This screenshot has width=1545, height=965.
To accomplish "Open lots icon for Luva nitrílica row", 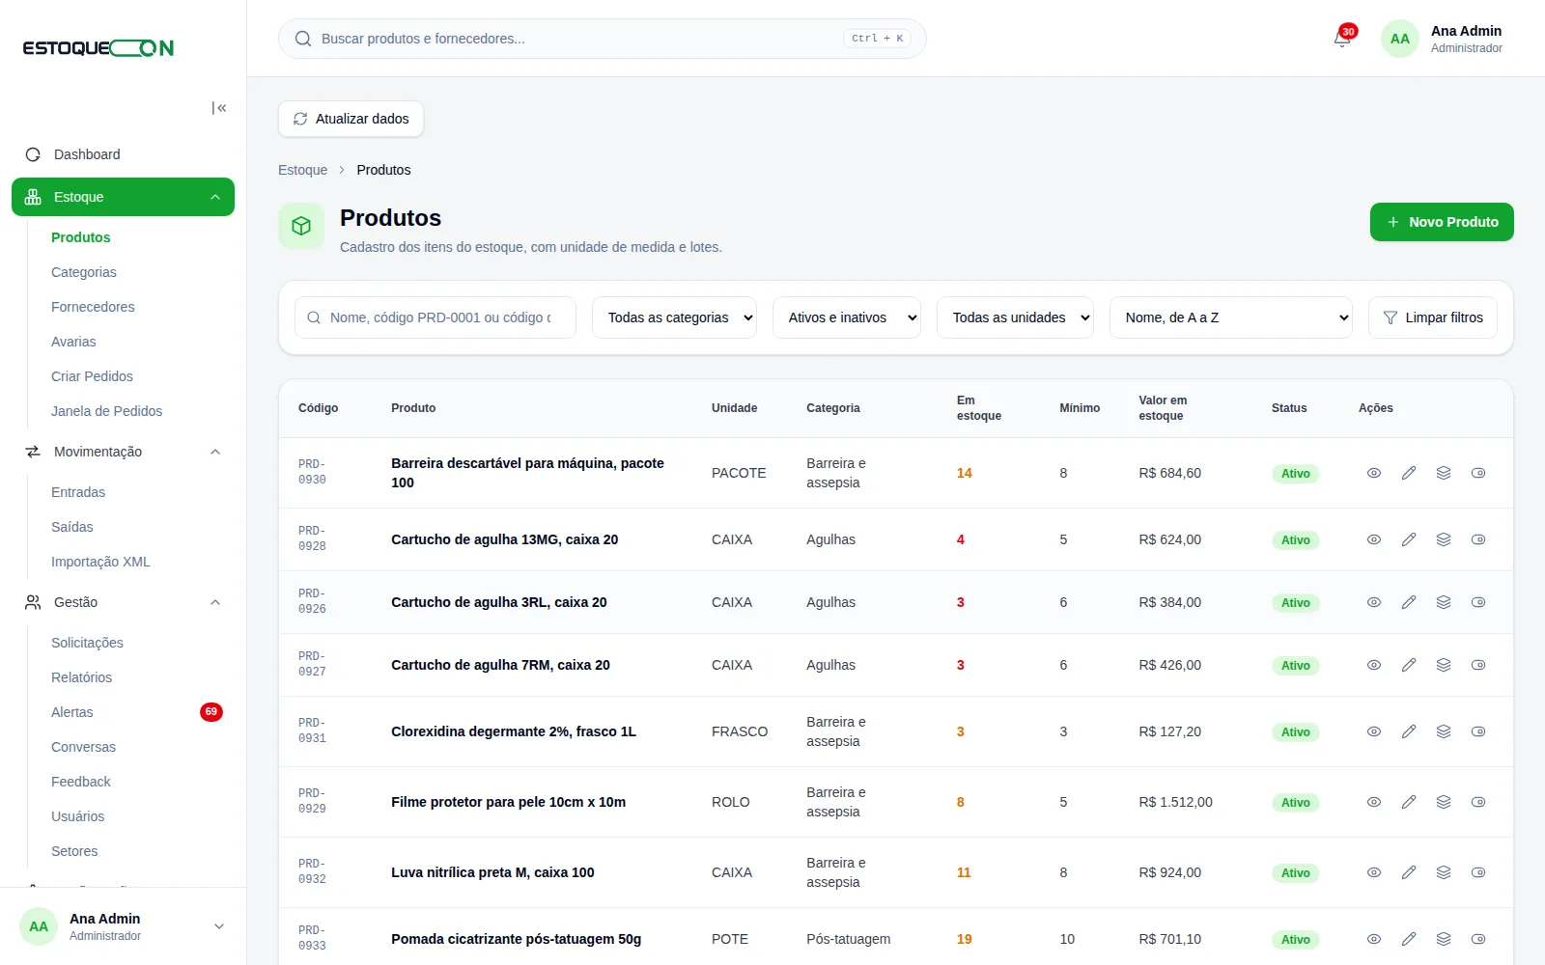I will click(1444, 872).
